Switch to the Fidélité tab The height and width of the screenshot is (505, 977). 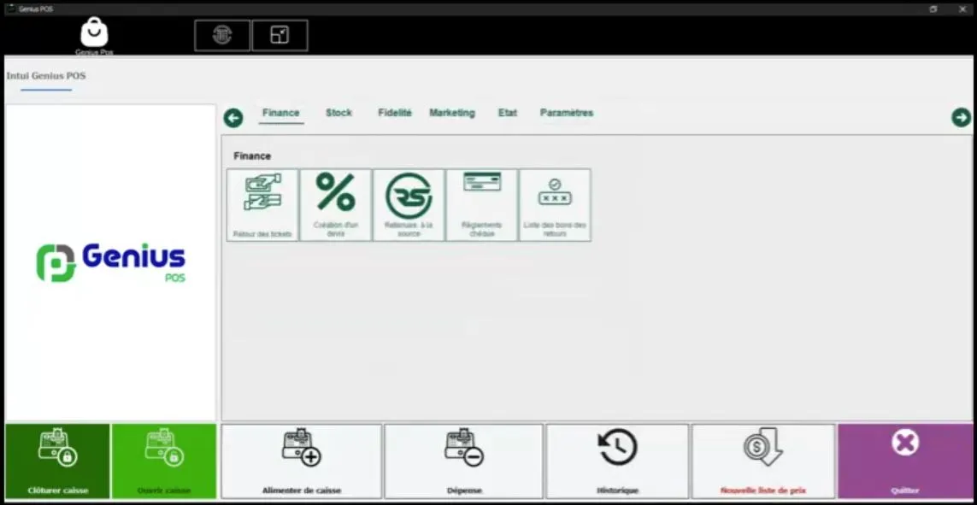click(x=395, y=113)
